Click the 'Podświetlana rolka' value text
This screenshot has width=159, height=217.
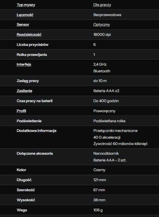pyautogui.click(x=109, y=121)
